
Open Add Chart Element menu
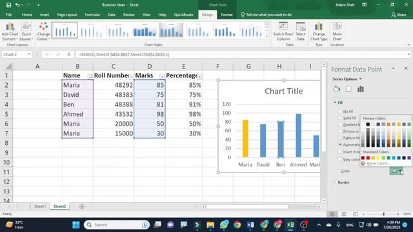10,32
